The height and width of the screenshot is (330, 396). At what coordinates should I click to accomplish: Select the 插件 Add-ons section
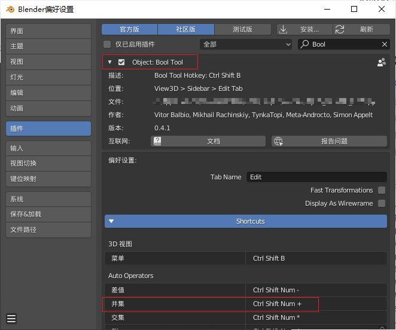(48, 129)
